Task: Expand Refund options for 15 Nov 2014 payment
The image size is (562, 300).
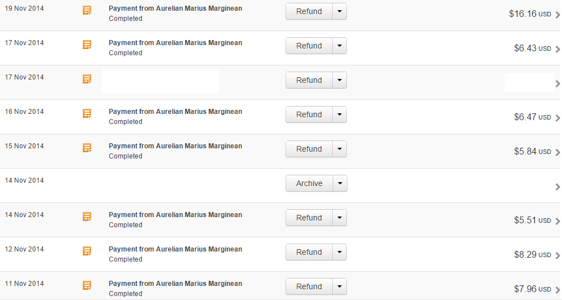Action: (x=340, y=149)
